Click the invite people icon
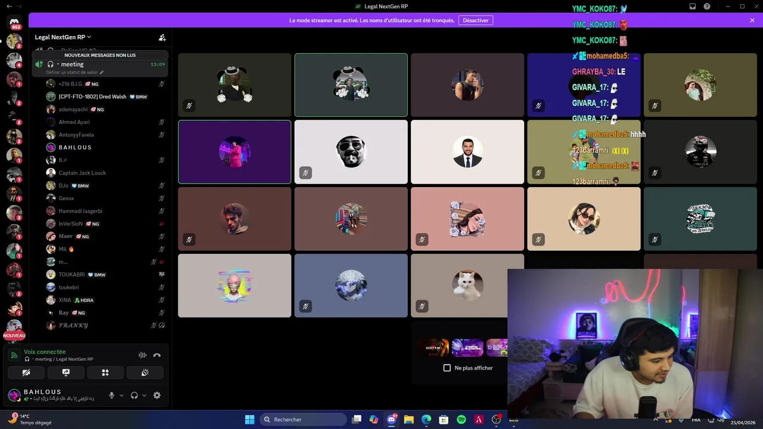 tap(162, 37)
